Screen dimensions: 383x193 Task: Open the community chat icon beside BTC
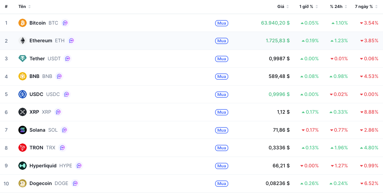[65, 23]
